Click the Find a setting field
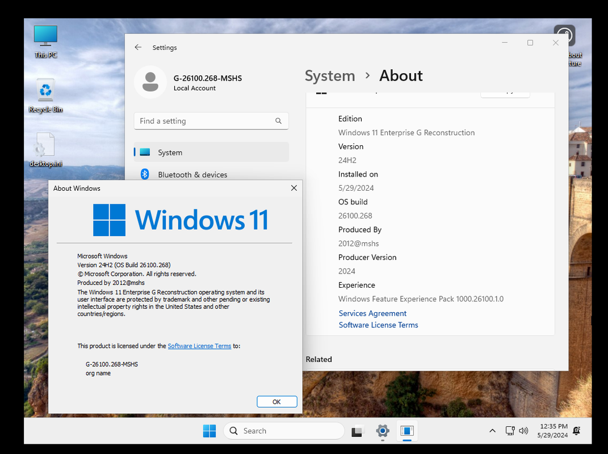The width and height of the screenshot is (608, 454). (x=211, y=121)
